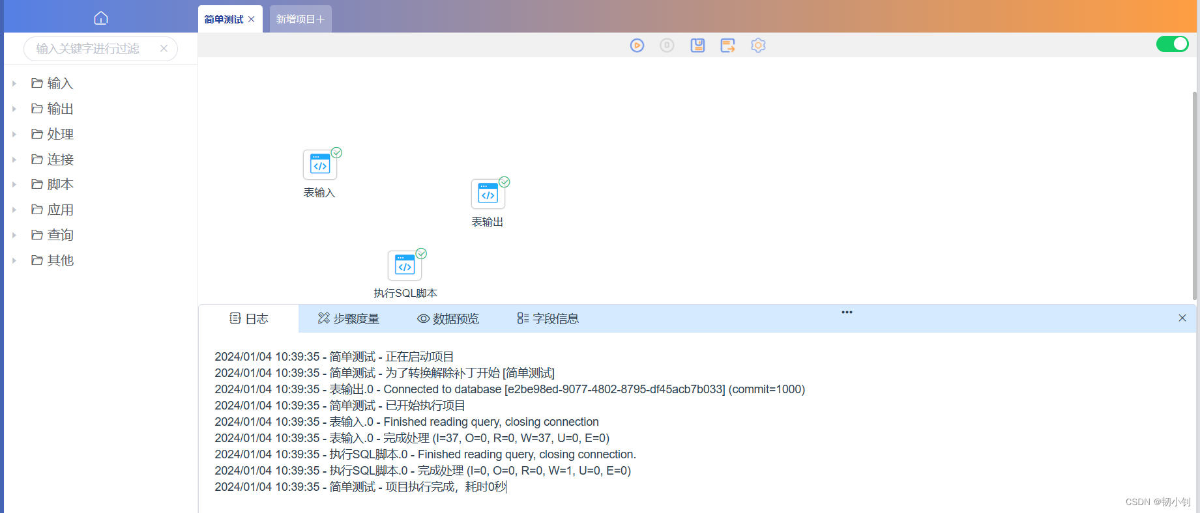This screenshot has width=1200, height=513.
Task: Expand the 处理 category arrow
Action: pyautogui.click(x=14, y=134)
